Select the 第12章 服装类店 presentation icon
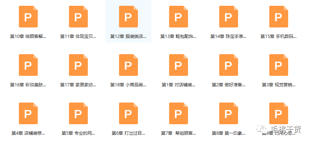This screenshot has width=311, height=143. [128, 17]
